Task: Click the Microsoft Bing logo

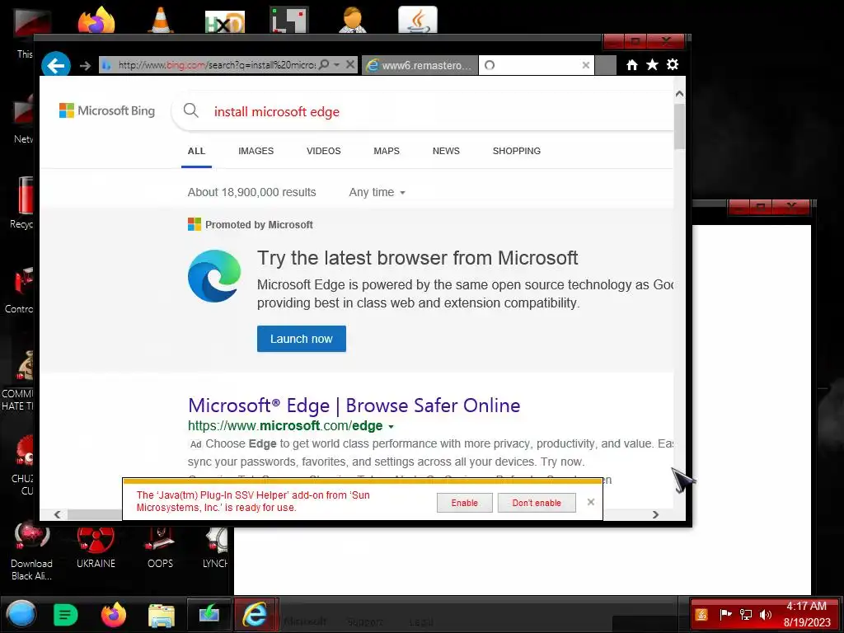Action: point(107,111)
